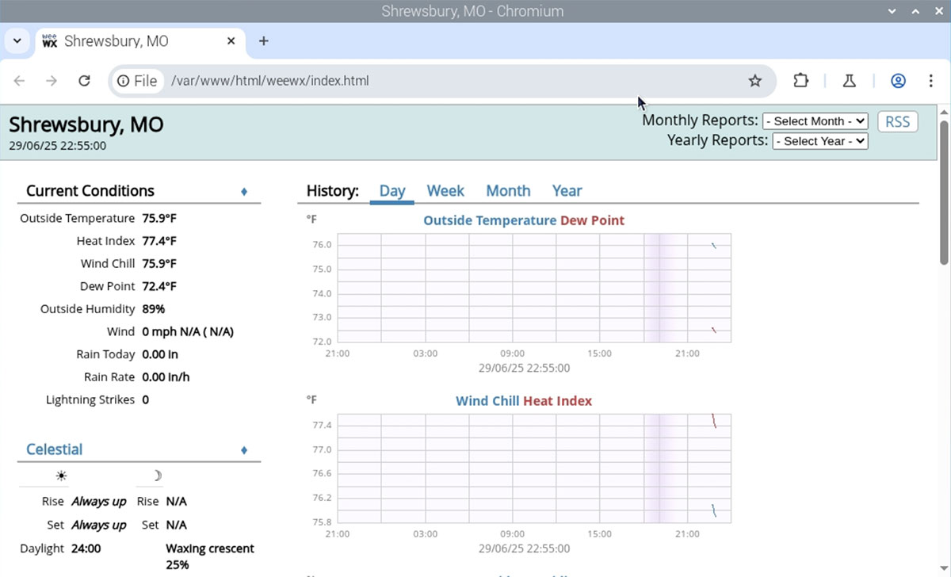Click the RSS button

pos(898,122)
